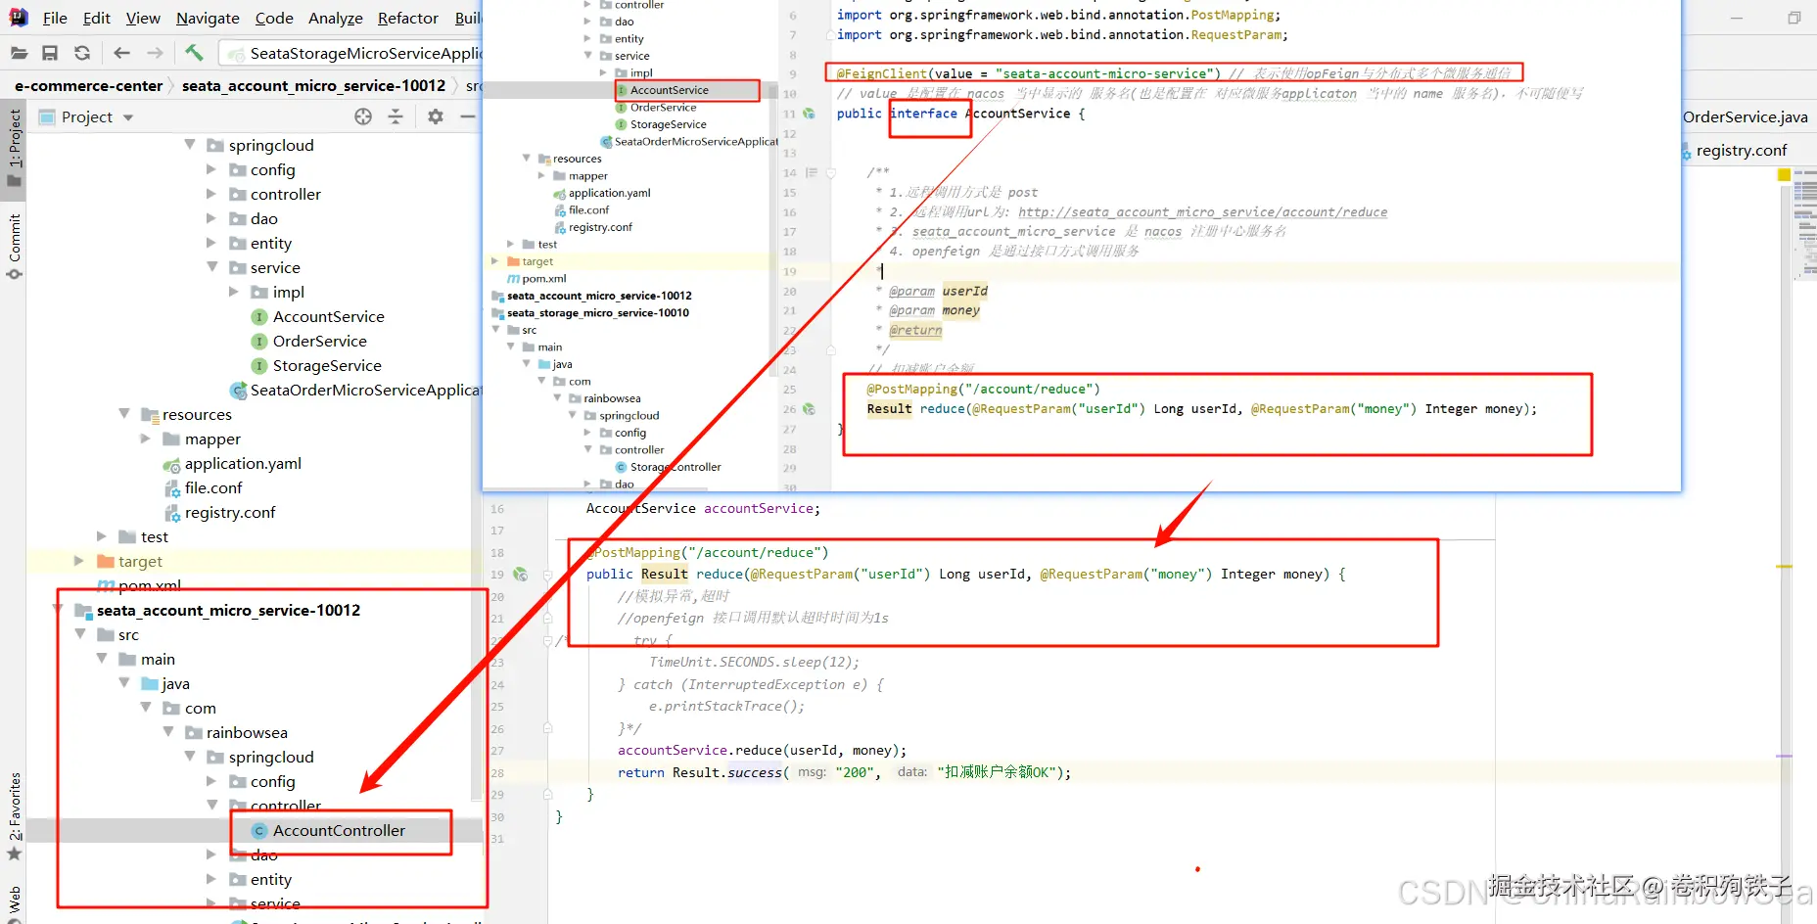Screen dimensions: 1817x924
Task: Toggle code fold marker on line 26
Action: pyautogui.click(x=547, y=728)
